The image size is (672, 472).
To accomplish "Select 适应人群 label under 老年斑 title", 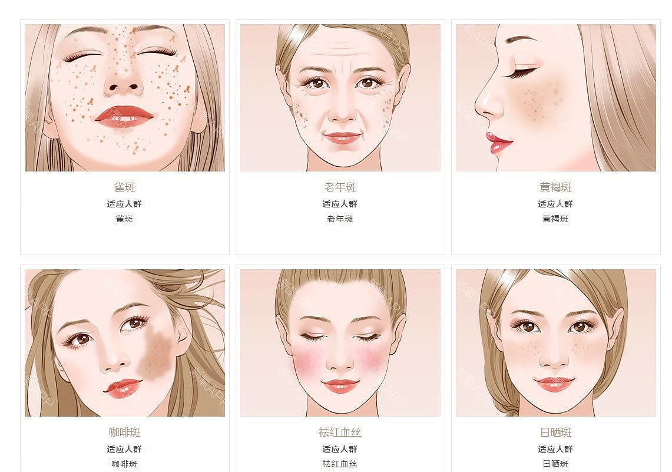I will pyautogui.click(x=340, y=204).
